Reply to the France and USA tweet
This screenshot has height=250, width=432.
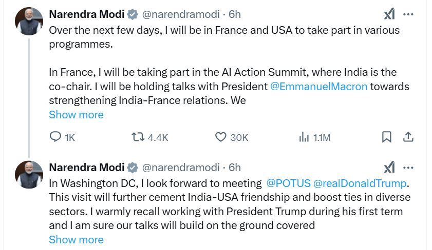[55, 137]
